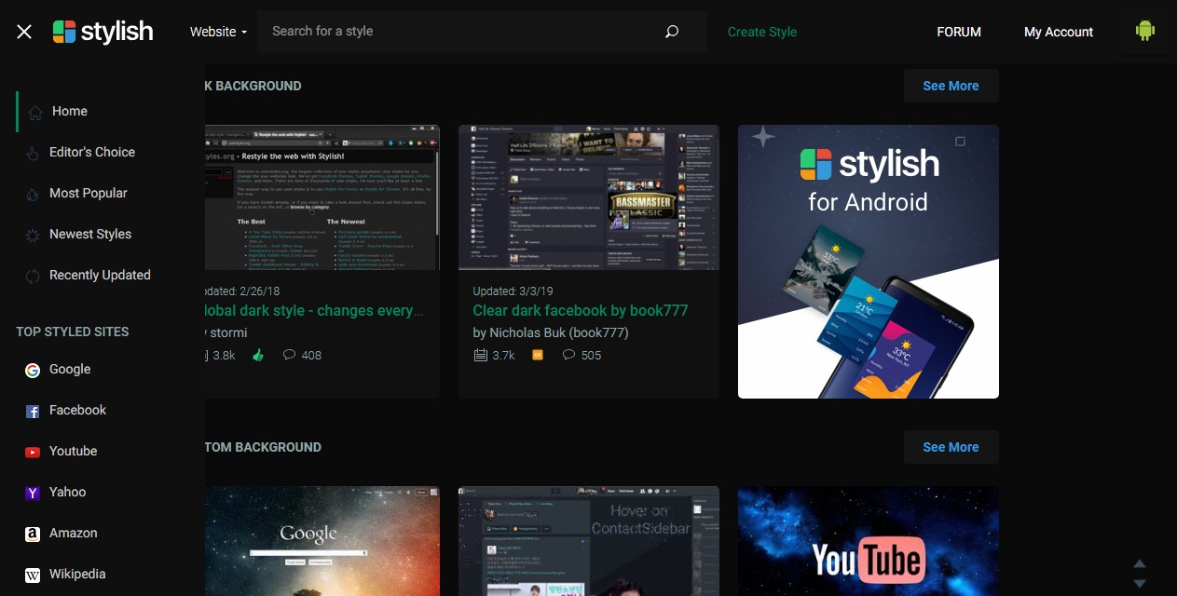Click the Newest Styles icon

[x=33, y=235]
